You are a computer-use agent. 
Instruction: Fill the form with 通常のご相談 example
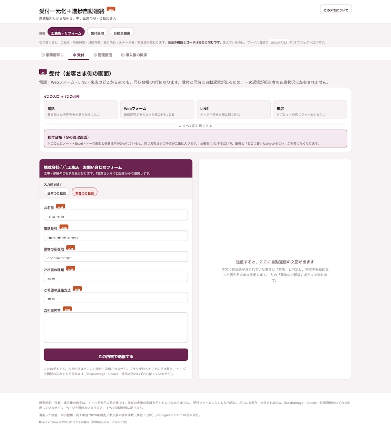57,193
